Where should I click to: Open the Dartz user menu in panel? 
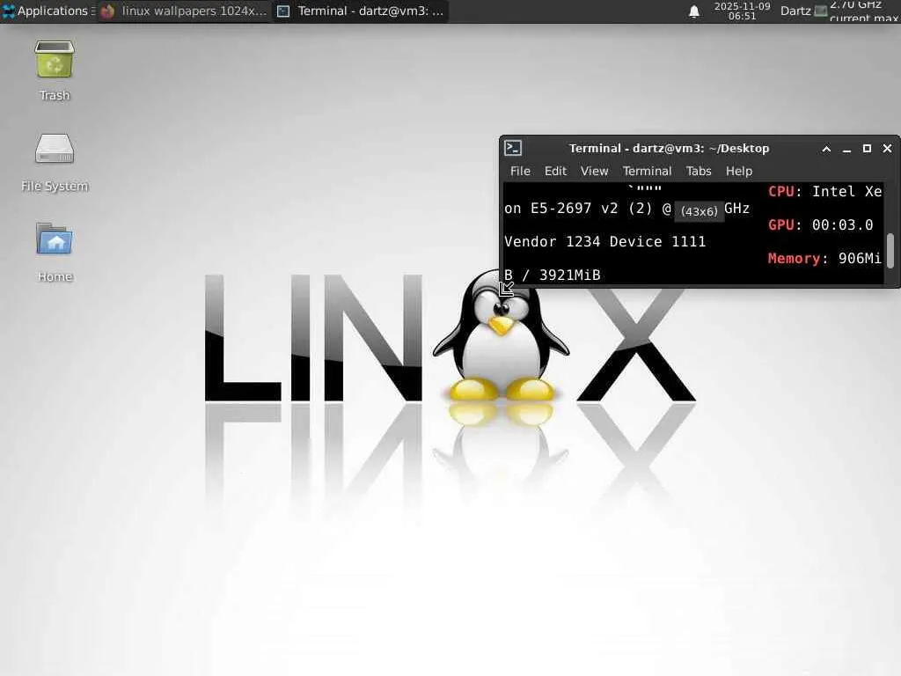tap(795, 11)
